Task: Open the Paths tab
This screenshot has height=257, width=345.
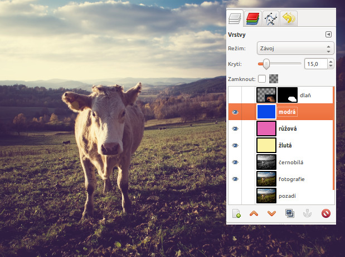Action: tap(271, 18)
